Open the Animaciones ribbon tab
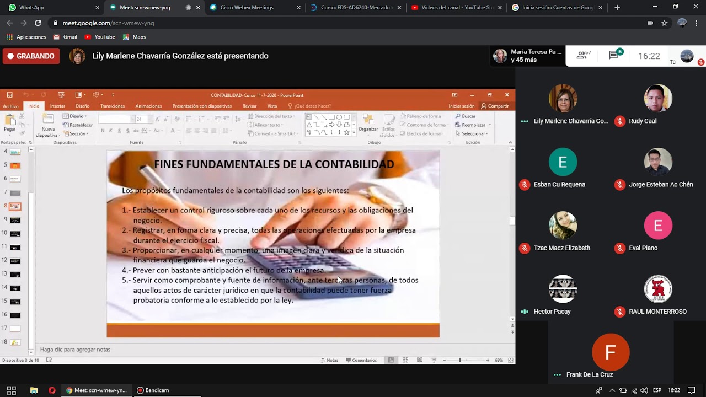The image size is (706, 397). [x=148, y=106]
